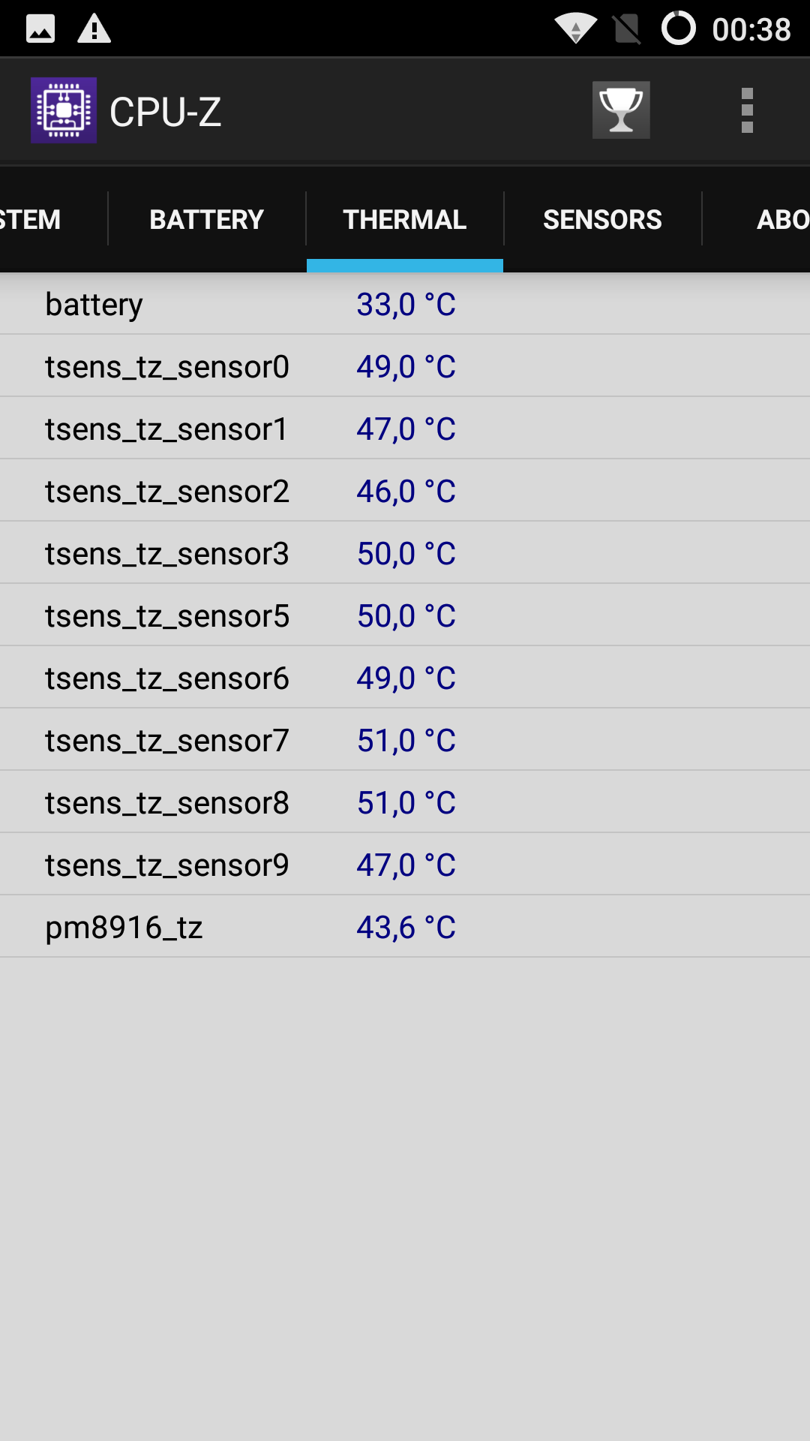Switch to the SENSORS tab
810x1441 pixels.
(602, 219)
